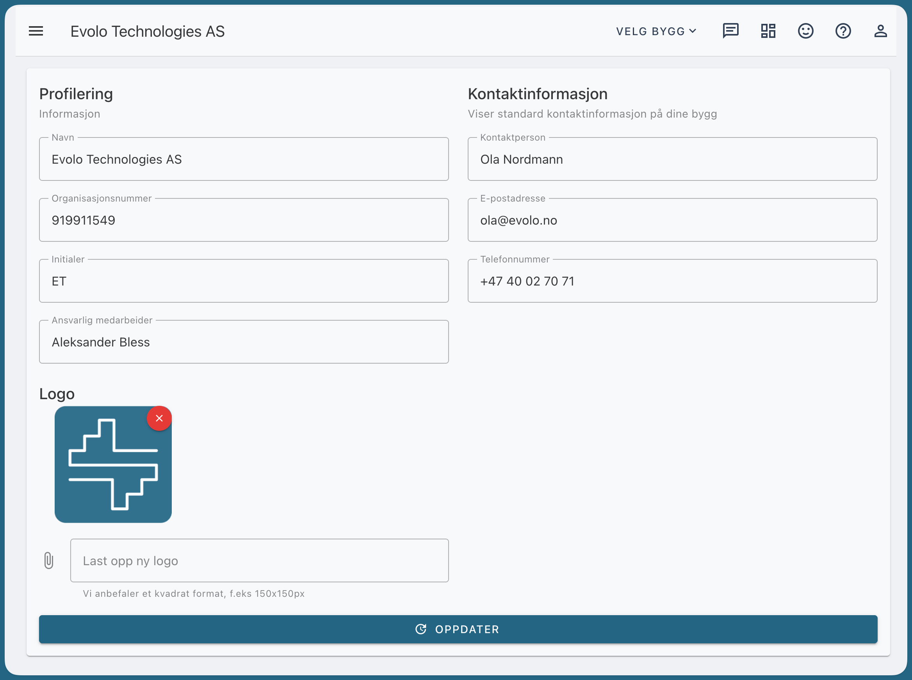Screen dimensions: 912x680
Task: Edit the E-postadresse field
Action: tap(673, 220)
